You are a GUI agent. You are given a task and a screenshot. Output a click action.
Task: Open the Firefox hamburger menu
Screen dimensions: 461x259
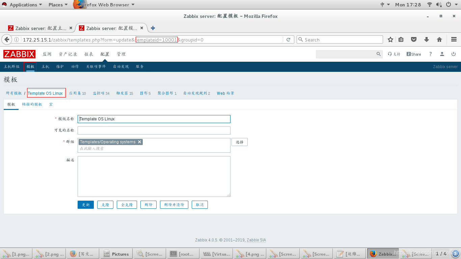point(454,39)
